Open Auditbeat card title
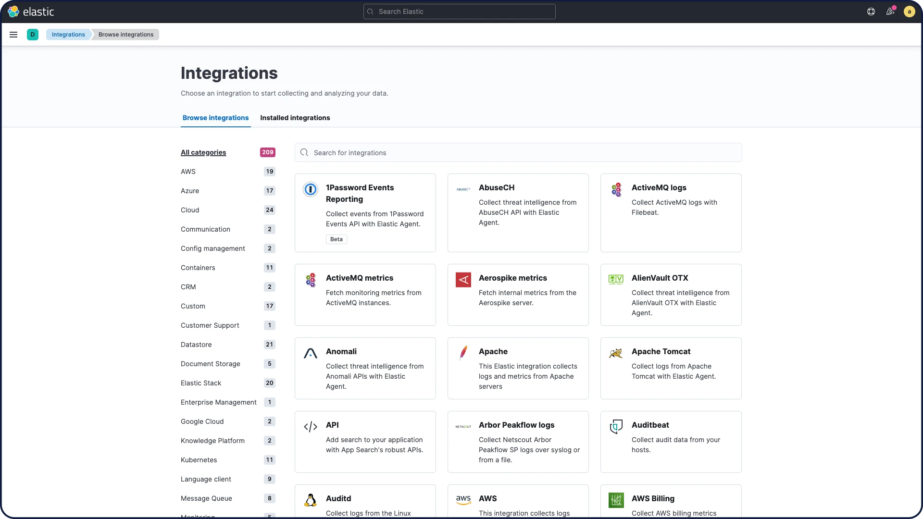923x519 pixels. tap(650, 425)
